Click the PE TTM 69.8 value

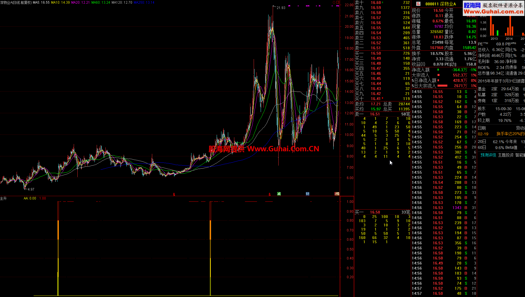[500, 44]
